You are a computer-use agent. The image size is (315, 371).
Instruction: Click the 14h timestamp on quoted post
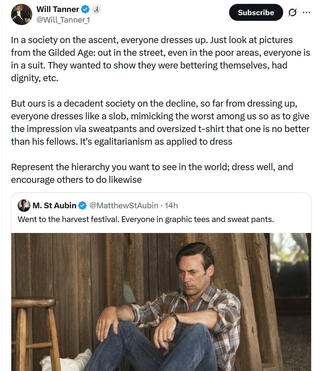tap(171, 205)
